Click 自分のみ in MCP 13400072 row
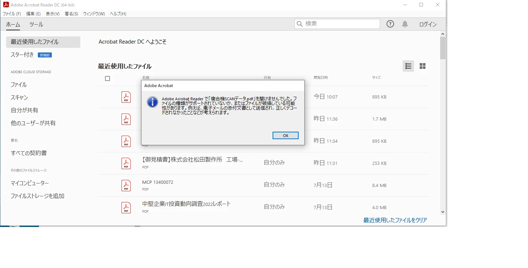Screen dimensions: 528x268 (x=274, y=185)
